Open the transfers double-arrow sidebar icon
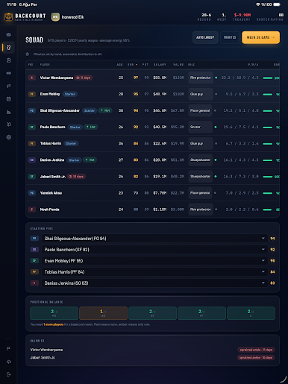This screenshot has width=288, height=384. tap(9, 73)
